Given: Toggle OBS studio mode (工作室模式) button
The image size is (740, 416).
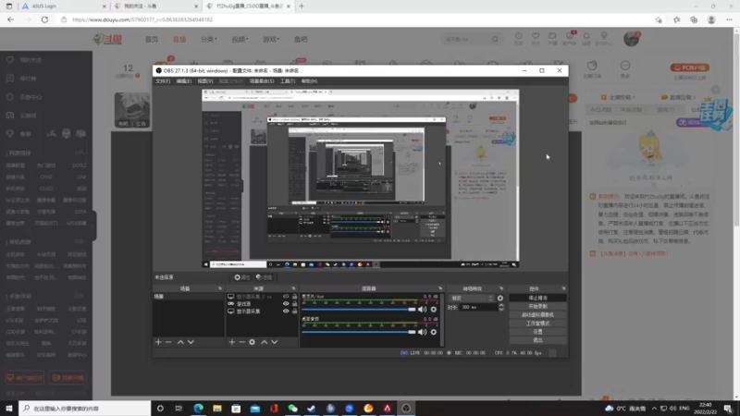Looking at the screenshot, I should (x=537, y=323).
